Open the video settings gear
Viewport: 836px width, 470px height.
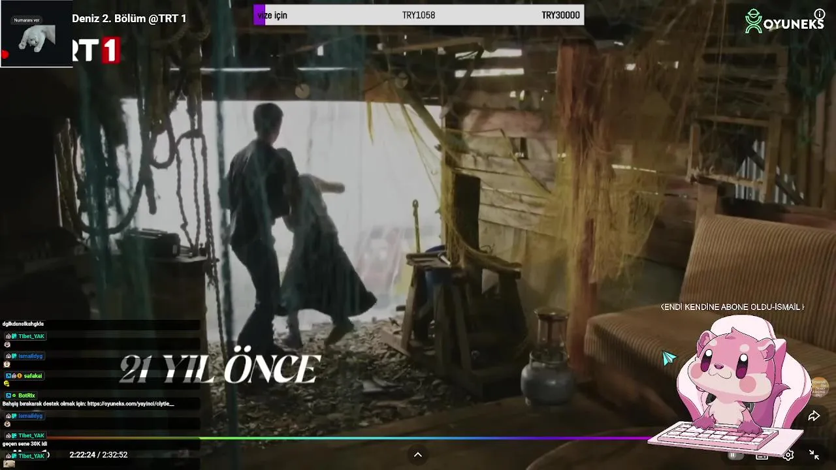coord(788,455)
